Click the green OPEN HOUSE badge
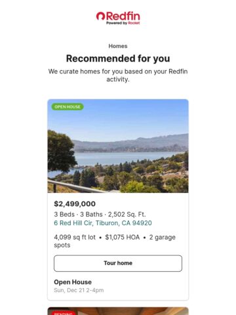Image resolution: width=236 pixels, height=315 pixels. coord(68,107)
